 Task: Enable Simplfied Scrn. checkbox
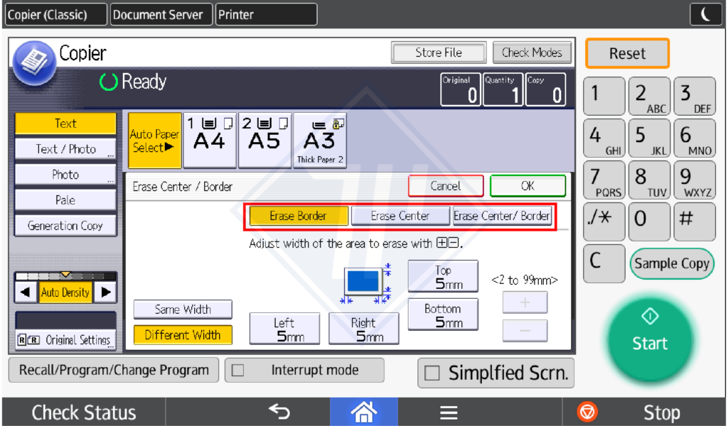pos(432,373)
